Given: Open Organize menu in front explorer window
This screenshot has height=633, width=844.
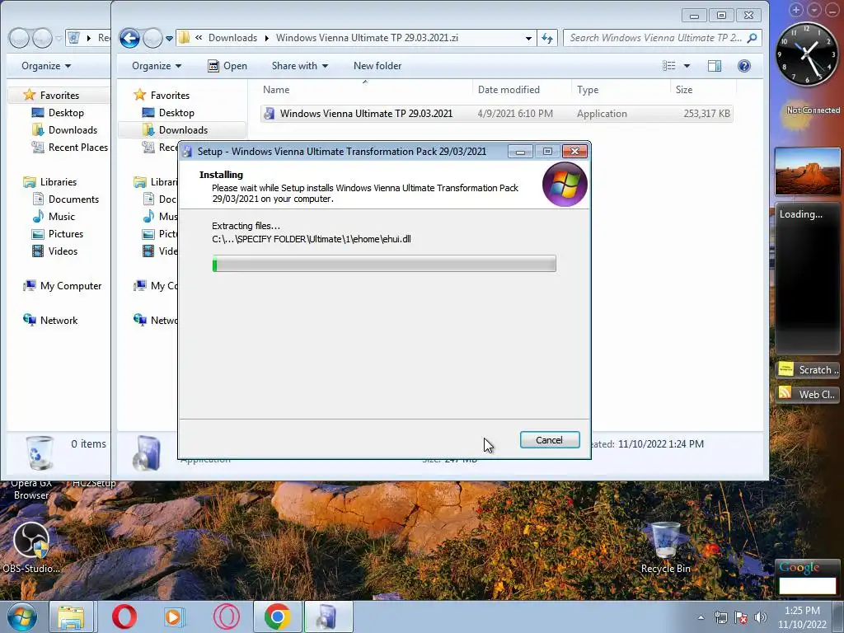Looking at the screenshot, I should coord(157,66).
